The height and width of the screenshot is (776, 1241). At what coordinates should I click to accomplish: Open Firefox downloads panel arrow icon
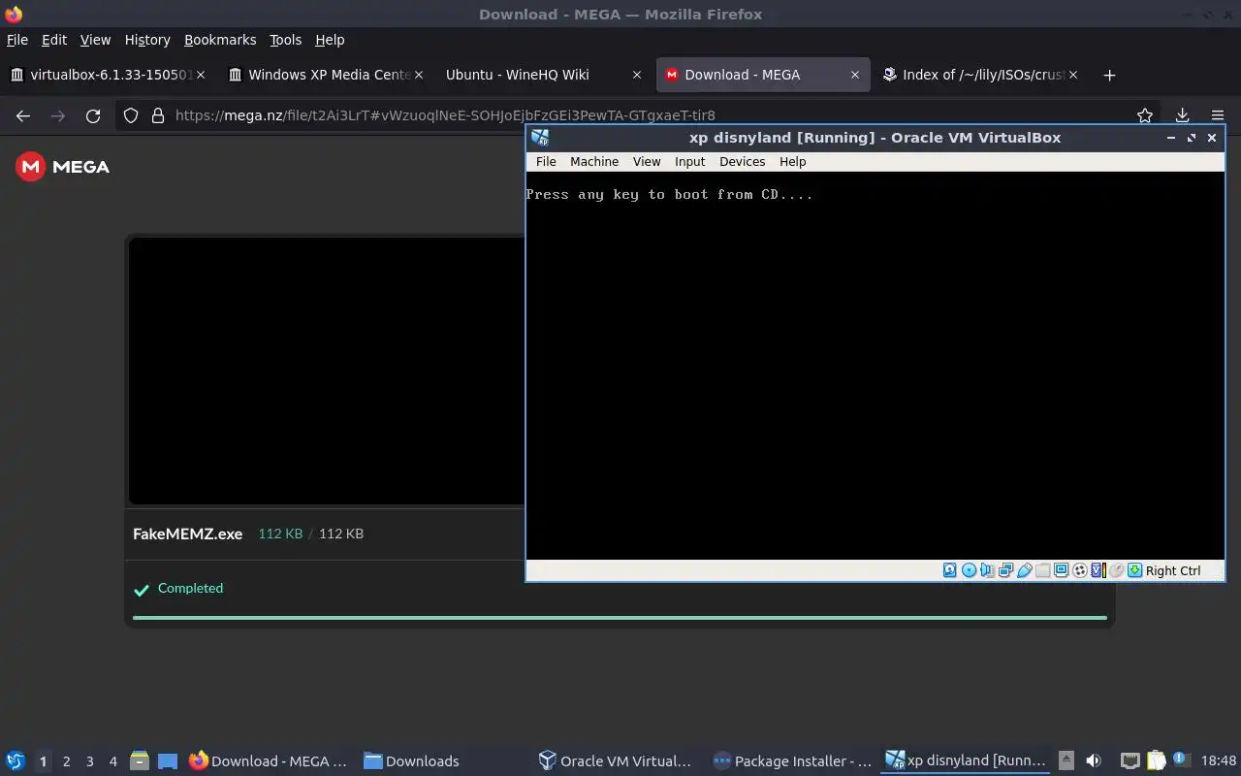1182,115
